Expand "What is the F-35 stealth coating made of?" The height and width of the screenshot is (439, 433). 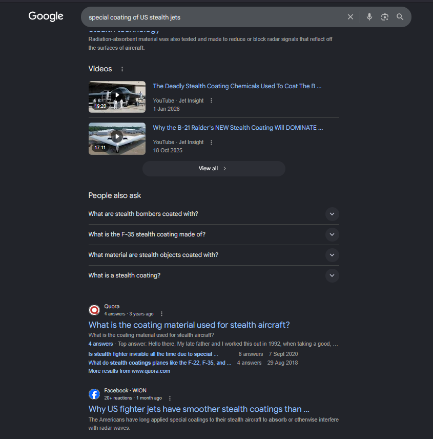click(x=214, y=234)
